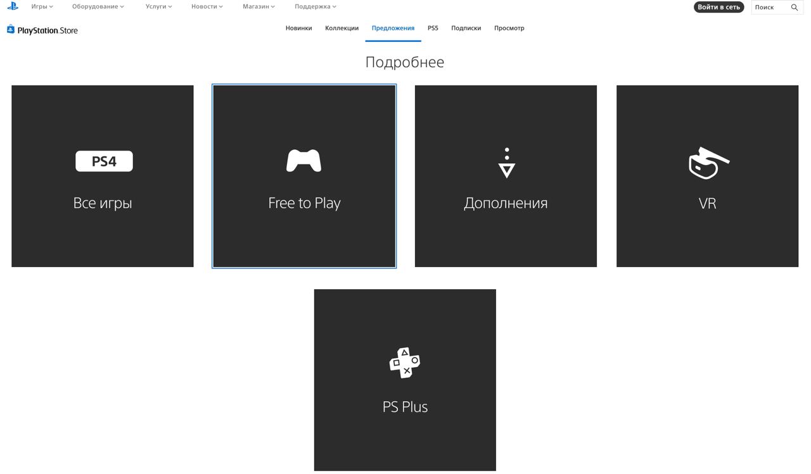Screen dimensions: 811x474
Task: Click the gamepad controller icon
Action: click(304, 161)
